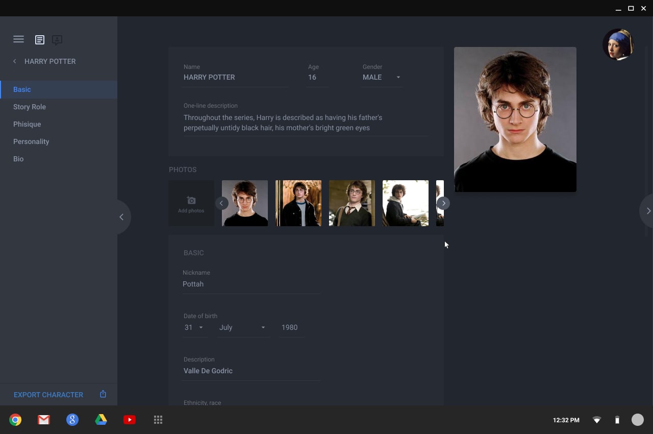Edit the Name field
Screen dimensions: 653x434
pos(235,77)
